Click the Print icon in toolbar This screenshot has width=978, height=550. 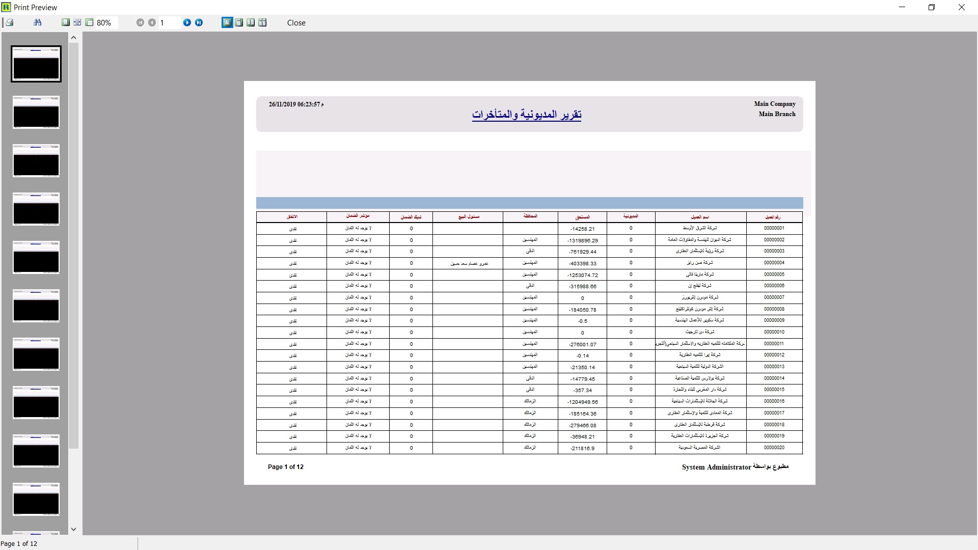9,22
